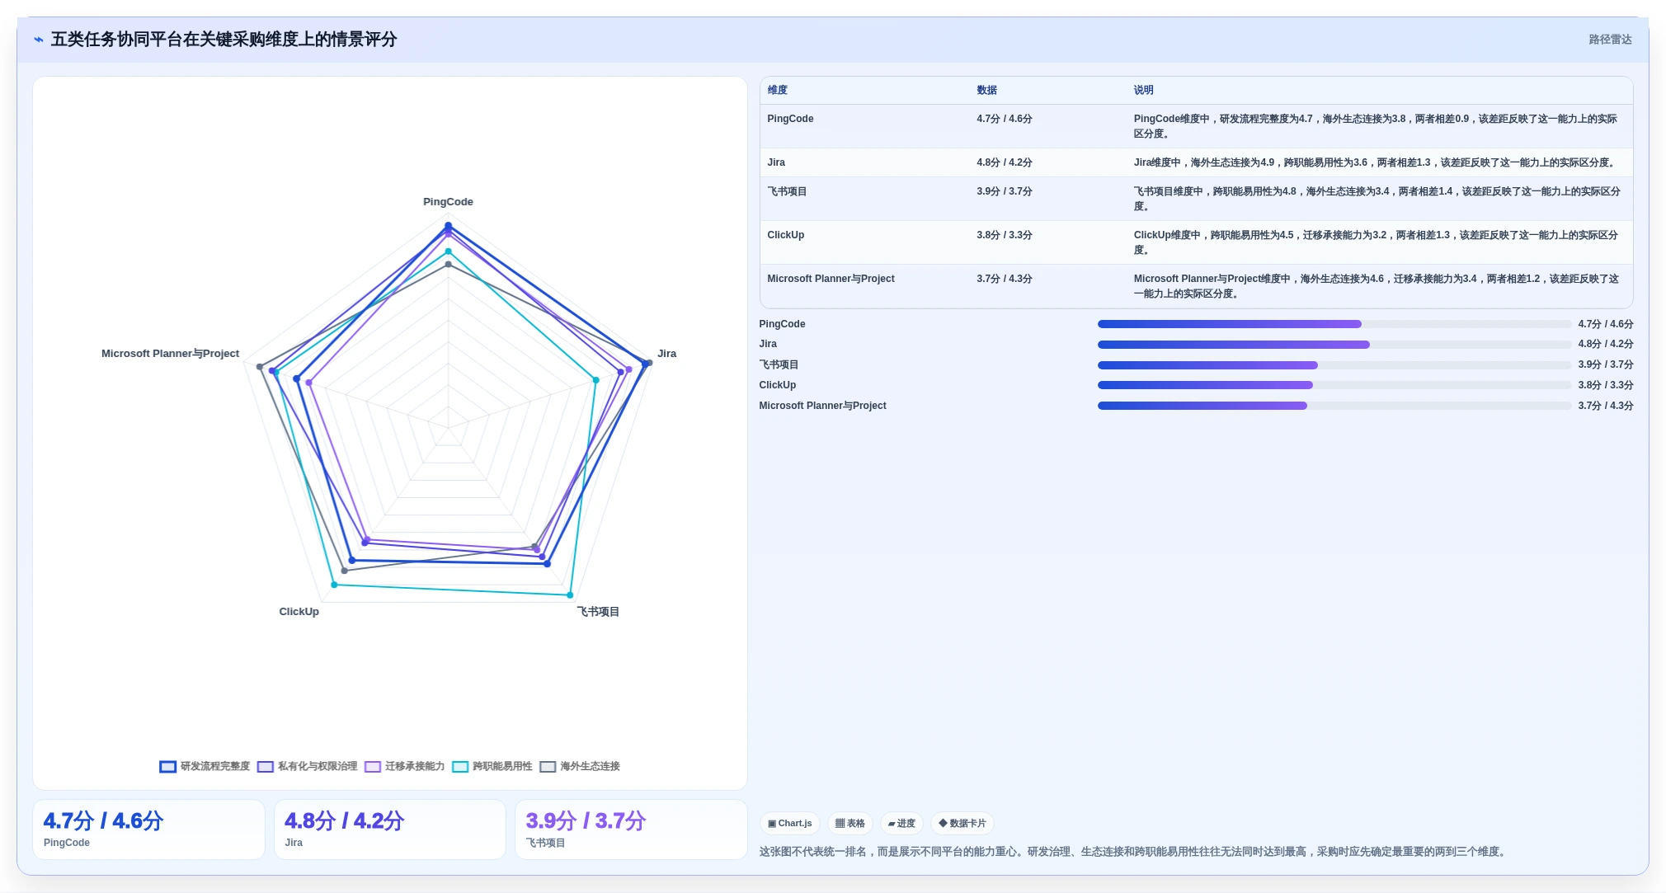Click the 跨职能易用性 cyan legend swatch
Image resolution: width=1666 pixels, height=893 pixels.
460,767
